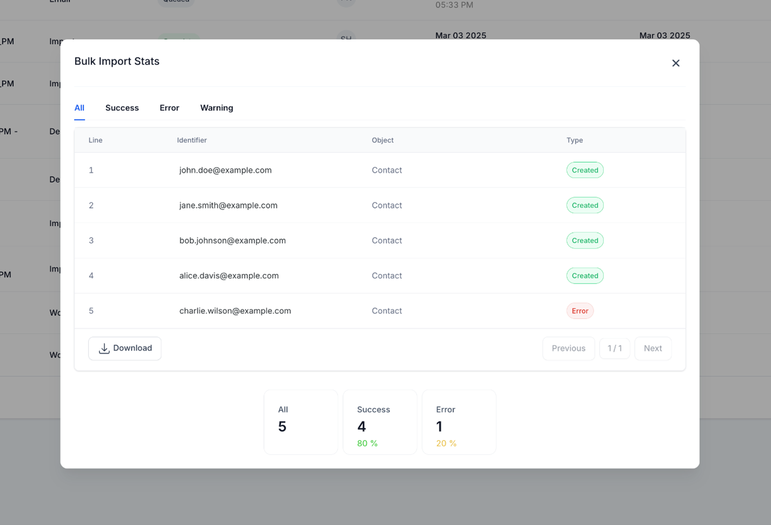Screen dimensions: 771x525
Task: Click the 1 / 1 page indicator
Action: coord(615,348)
